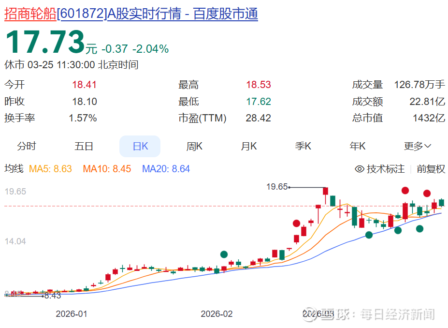The image size is (448, 328).
Task: Switch to the 五日 chart tab
Action: click(84, 146)
